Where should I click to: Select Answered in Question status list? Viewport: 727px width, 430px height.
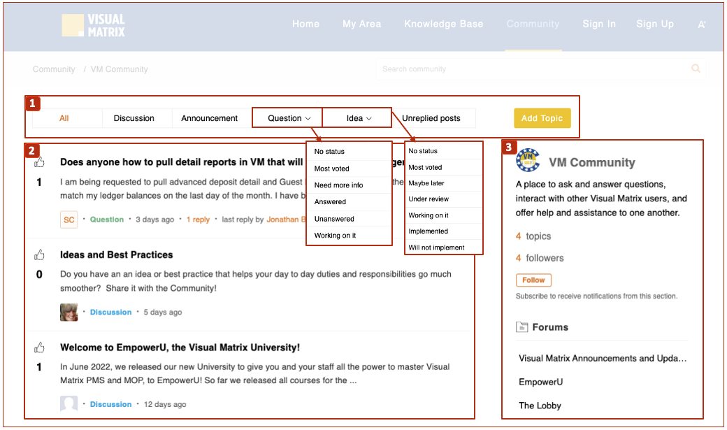(330, 202)
